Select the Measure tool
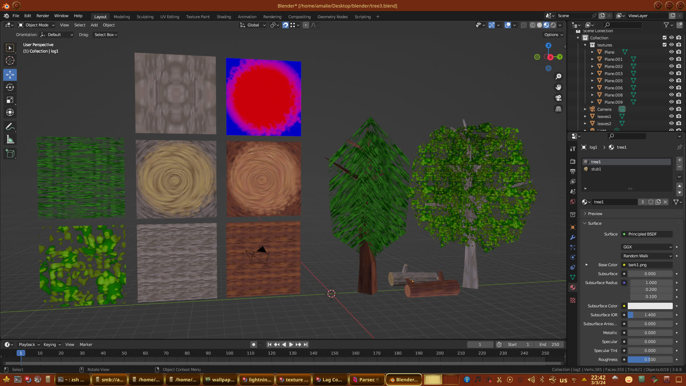Image resolution: width=686 pixels, height=386 pixels. click(x=10, y=140)
